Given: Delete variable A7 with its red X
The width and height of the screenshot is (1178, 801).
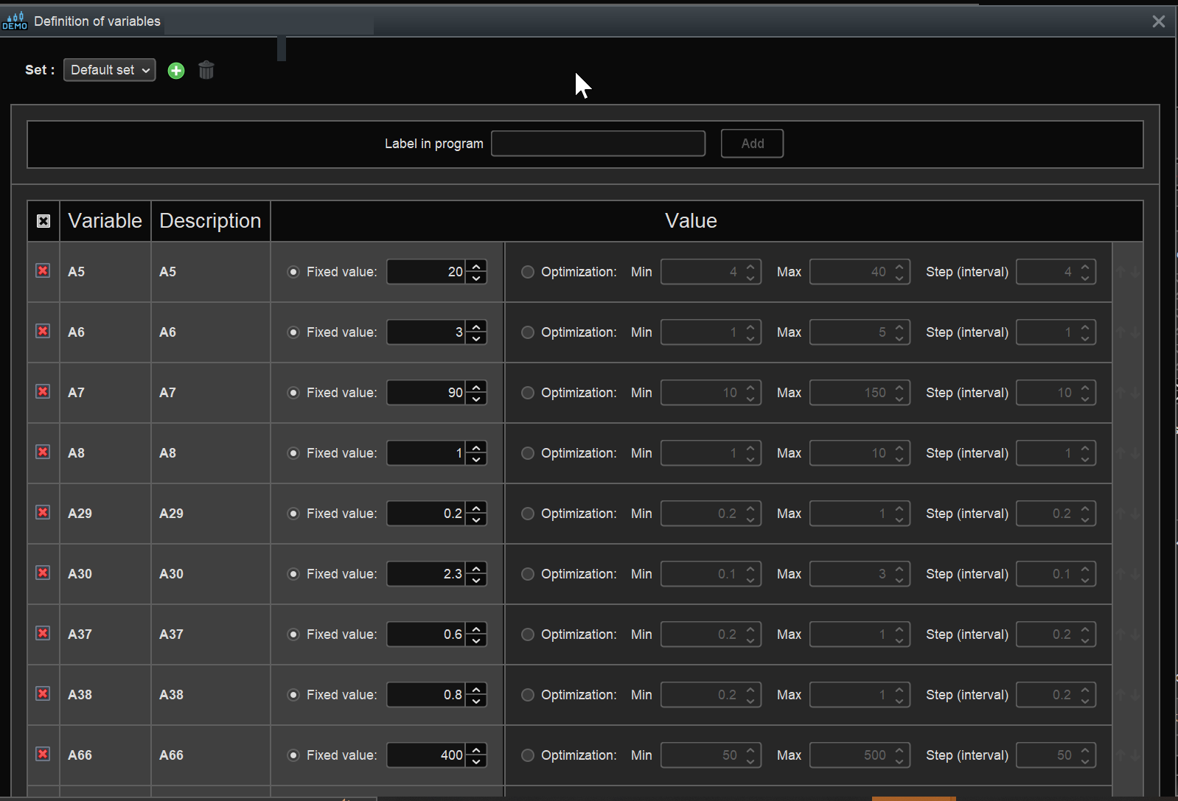Looking at the screenshot, I should (x=43, y=391).
